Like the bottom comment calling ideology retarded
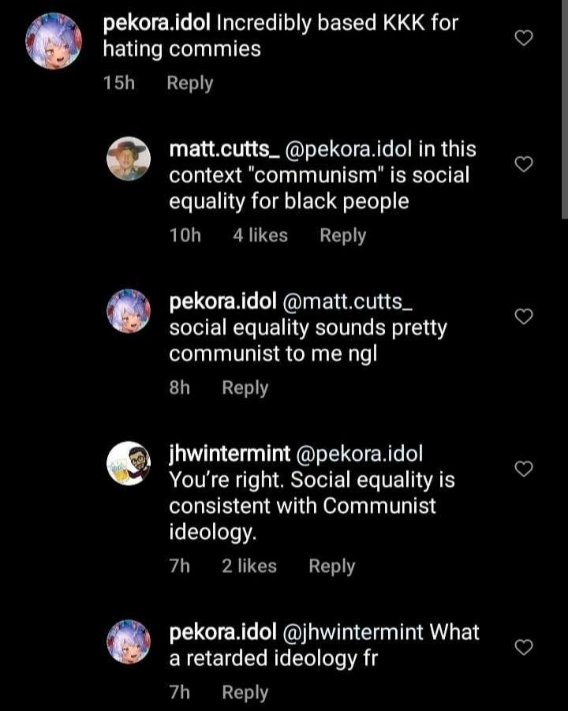The height and width of the screenshot is (711, 568). 523,647
